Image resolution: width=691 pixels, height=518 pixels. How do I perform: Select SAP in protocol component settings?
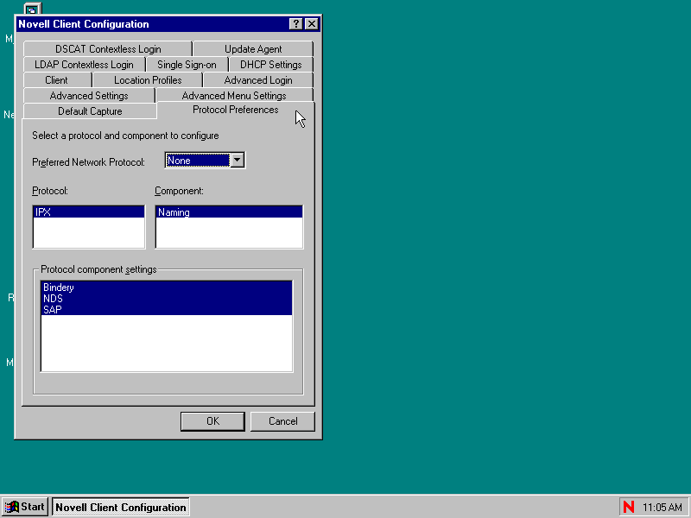pyautogui.click(x=167, y=309)
